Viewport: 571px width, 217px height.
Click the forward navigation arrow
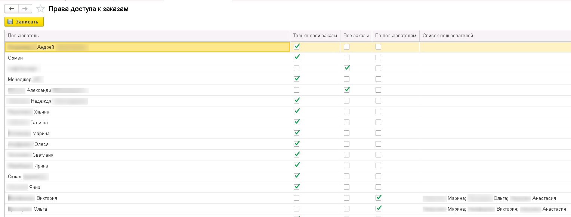(x=25, y=9)
